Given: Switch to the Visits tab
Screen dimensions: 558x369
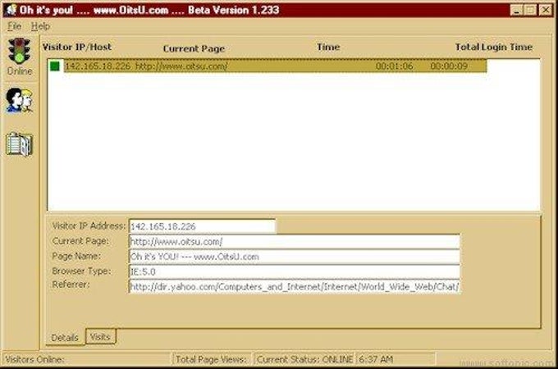Looking at the screenshot, I should pyautogui.click(x=100, y=336).
